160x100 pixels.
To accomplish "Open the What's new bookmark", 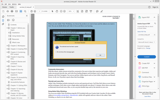I will click(16, 42).
